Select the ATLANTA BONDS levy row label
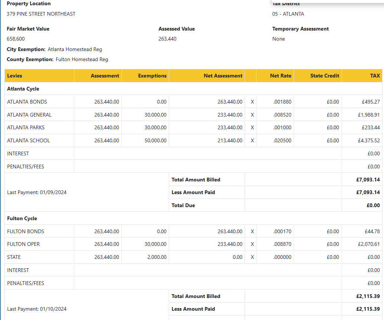Screen dimensions: 384x320 pyautogui.click(x=27, y=102)
